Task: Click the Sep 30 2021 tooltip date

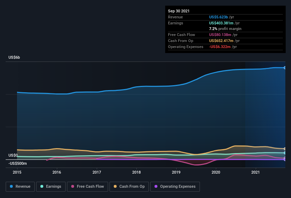Action: [x=179, y=11]
